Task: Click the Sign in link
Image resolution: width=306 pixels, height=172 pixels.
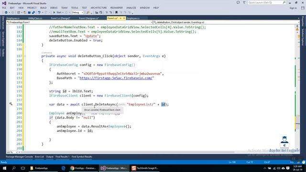Action: coord(293,8)
